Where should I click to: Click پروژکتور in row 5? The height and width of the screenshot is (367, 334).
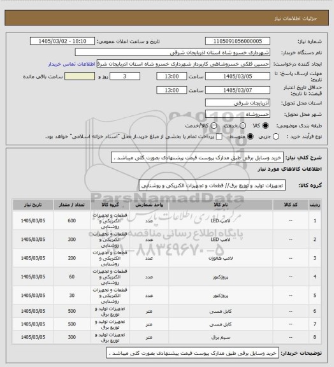(221, 296)
